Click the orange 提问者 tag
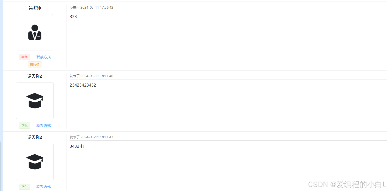Screen dimensions: 387x191 pos(35,64)
